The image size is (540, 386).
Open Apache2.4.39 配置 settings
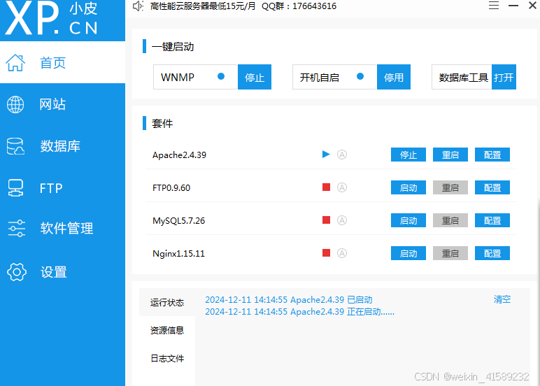tap(492, 155)
